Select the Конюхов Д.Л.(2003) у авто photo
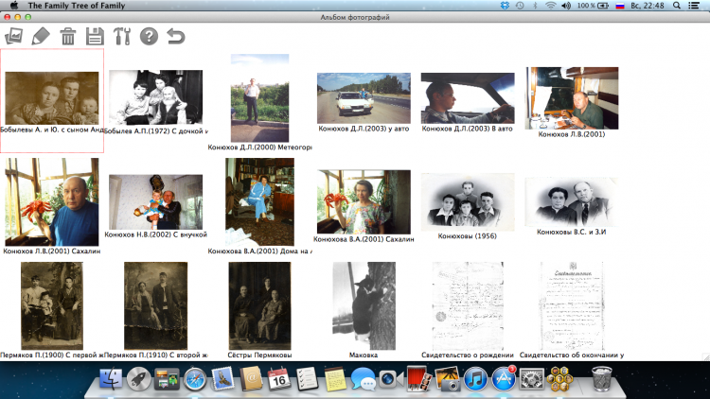The width and height of the screenshot is (710, 399). [364, 98]
